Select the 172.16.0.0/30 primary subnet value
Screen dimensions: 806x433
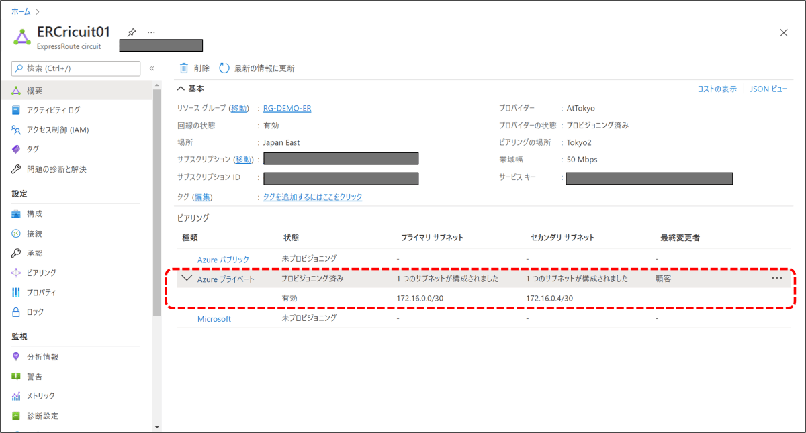pos(420,298)
